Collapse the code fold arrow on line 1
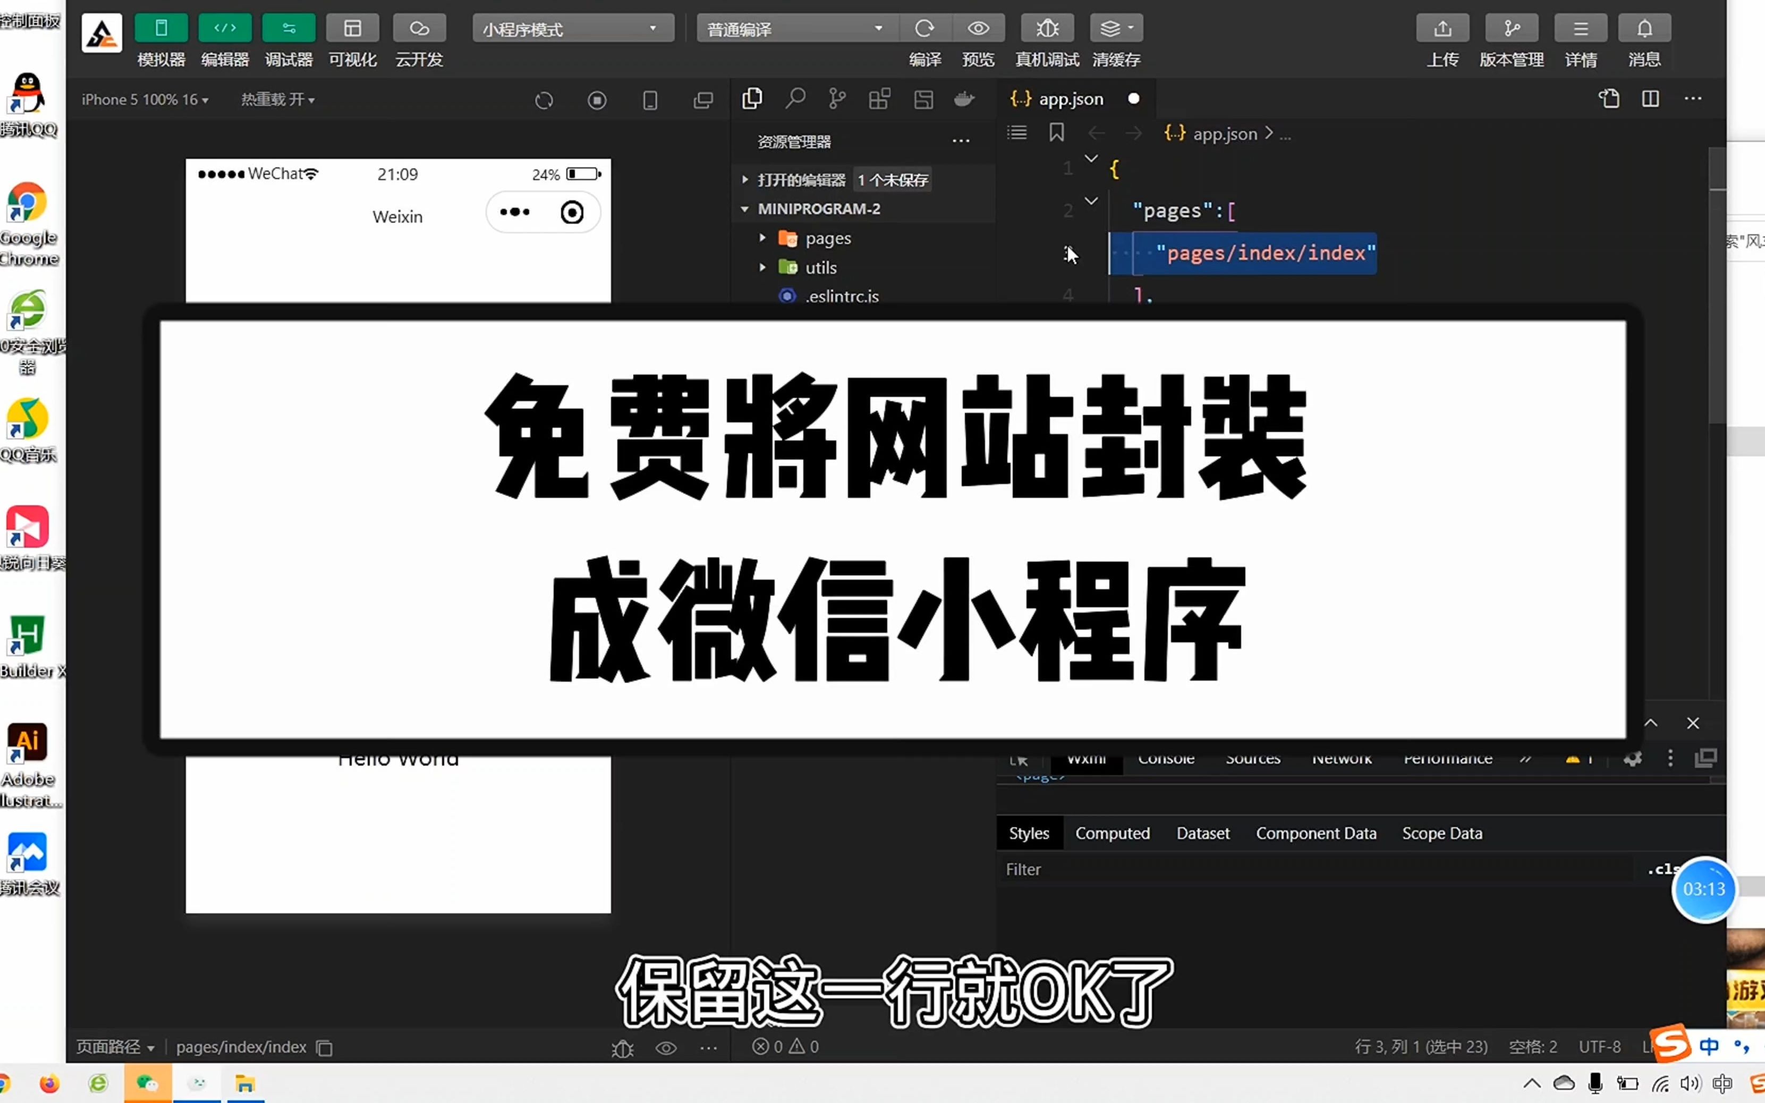This screenshot has height=1103, width=1765. (1091, 158)
